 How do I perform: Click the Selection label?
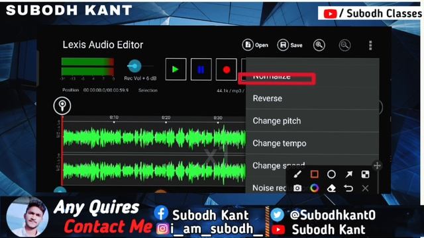coord(148,91)
